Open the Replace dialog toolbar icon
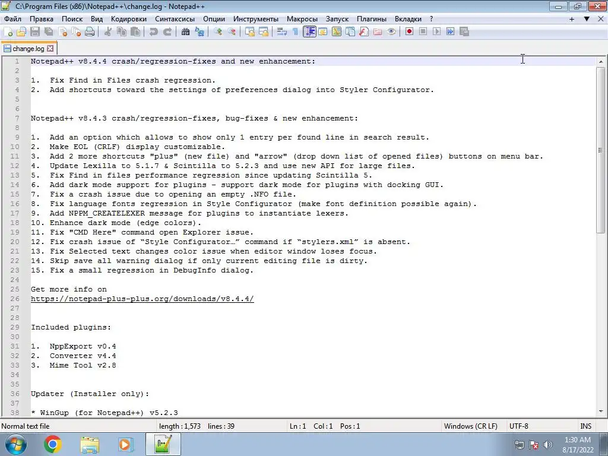Screen dimensions: 608x456 199,32
